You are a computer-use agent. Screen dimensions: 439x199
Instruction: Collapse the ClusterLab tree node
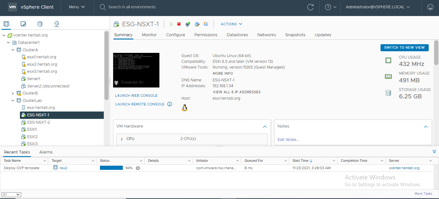(x=13, y=101)
